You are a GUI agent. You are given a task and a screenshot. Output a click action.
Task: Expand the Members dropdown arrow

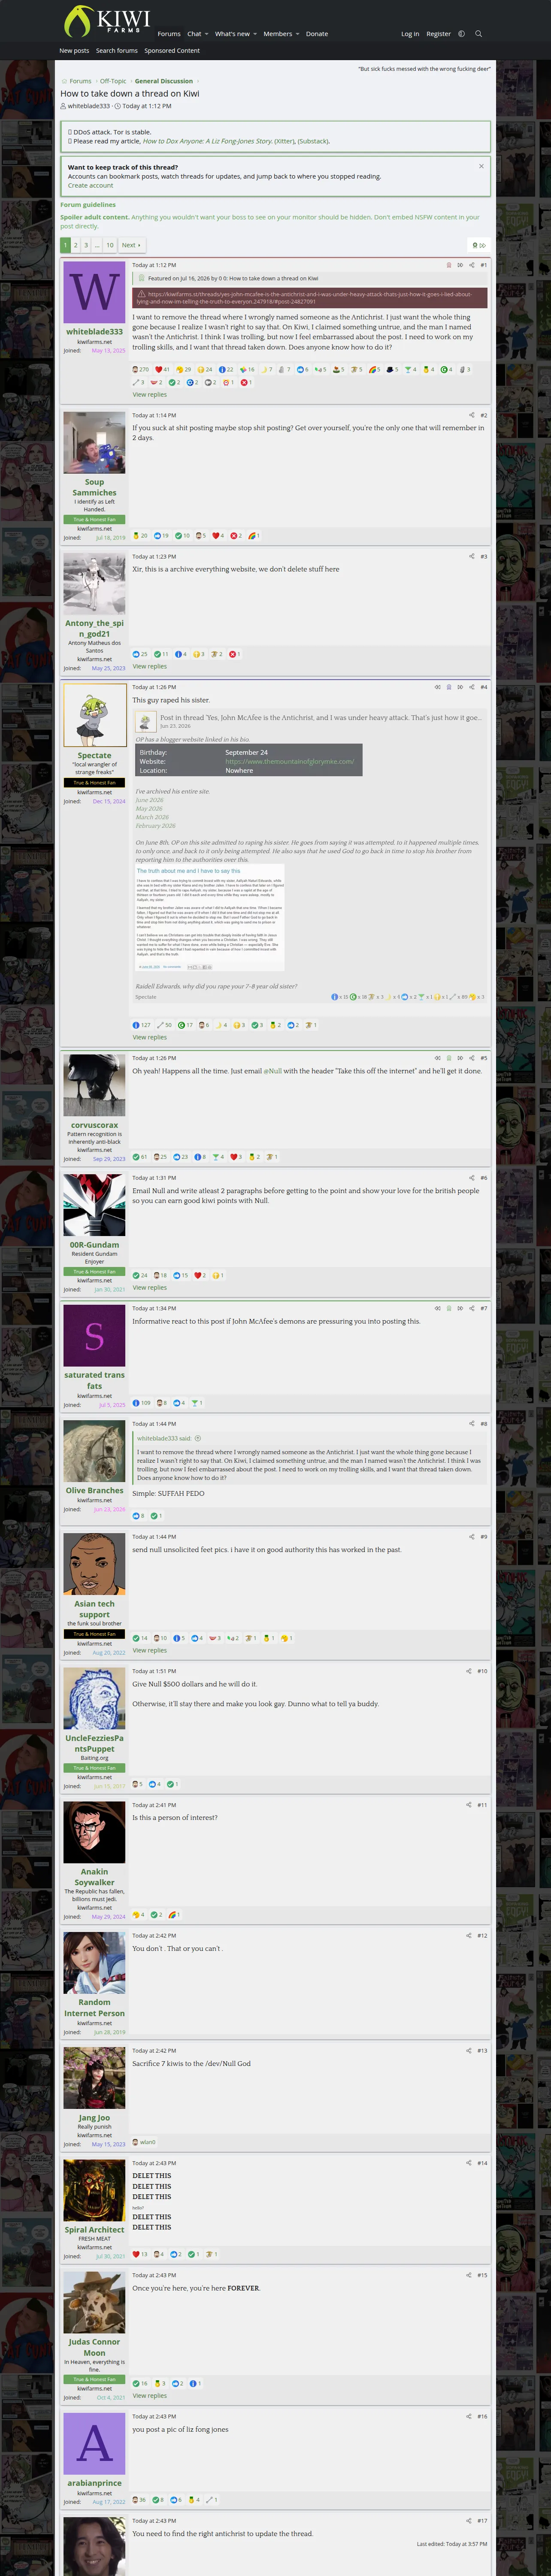coord(297,34)
